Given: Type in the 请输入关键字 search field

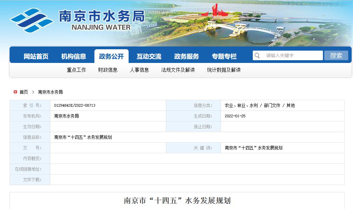Looking at the screenshot, I should pyautogui.click(x=292, y=56).
